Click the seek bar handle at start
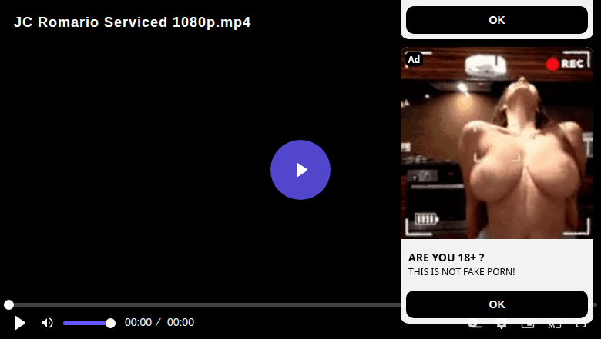This screenshot has width=601, height=339. 8,304
